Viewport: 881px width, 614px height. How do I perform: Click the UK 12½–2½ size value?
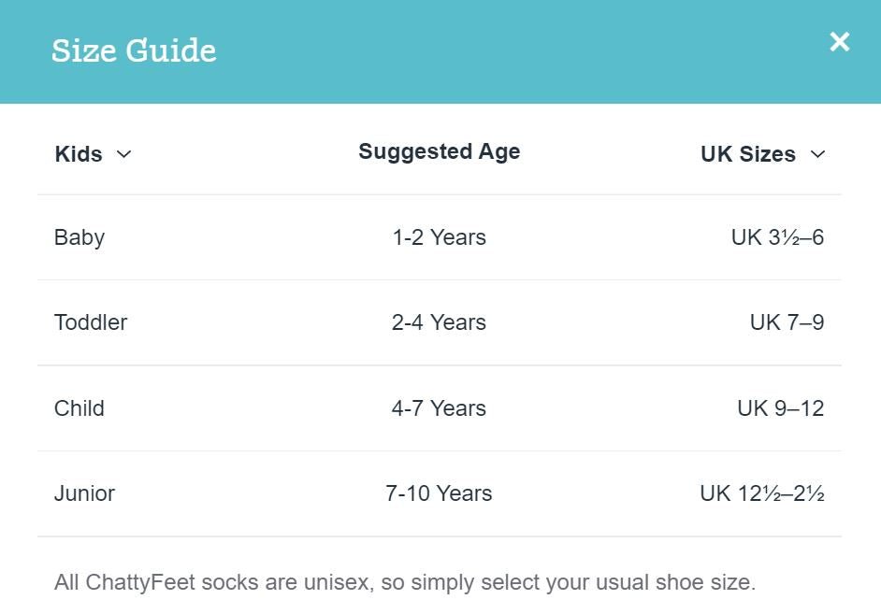pos(762,493)
